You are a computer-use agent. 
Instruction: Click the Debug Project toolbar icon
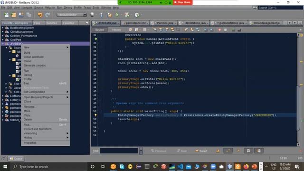[x=127, y=15]
